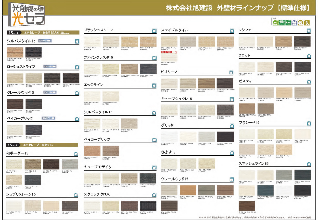Select the first white swatch under レシフェ
The width and height of the screenshot is (318, 220).
(x=247, y=41)
